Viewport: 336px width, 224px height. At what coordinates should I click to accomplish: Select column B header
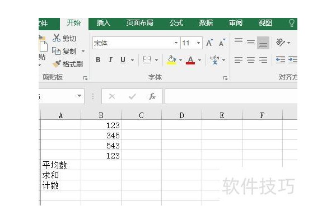pos(101,116)
